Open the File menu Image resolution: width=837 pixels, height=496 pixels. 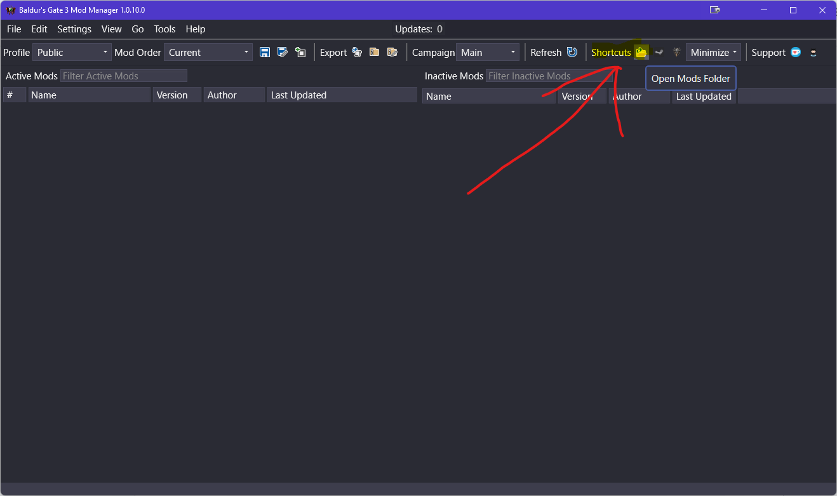(14, 29)
